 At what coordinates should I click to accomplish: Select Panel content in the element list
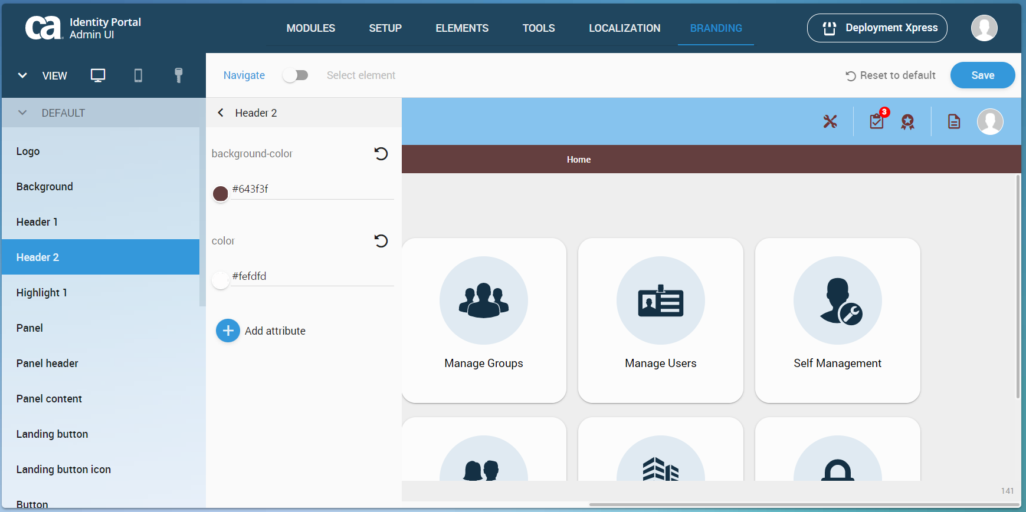101,399
